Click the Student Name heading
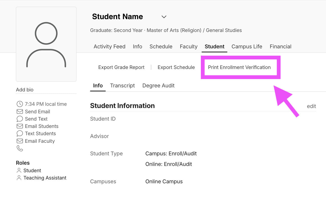326x212 pixels. 118,17
